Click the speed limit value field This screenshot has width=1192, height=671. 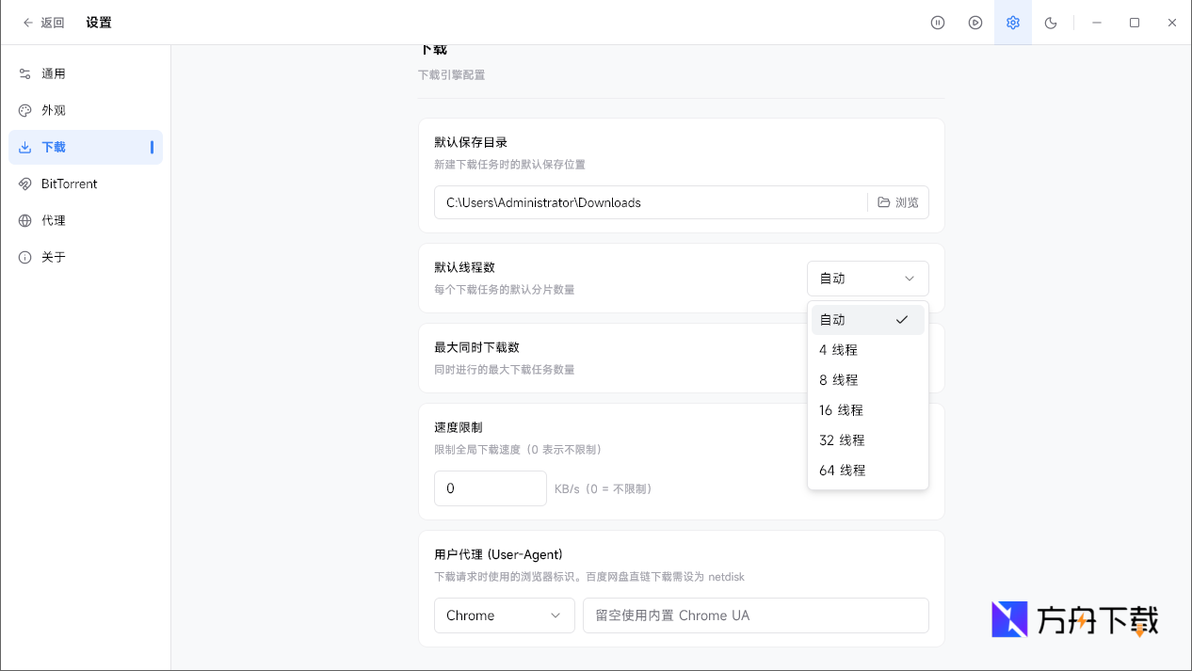tap(490, 487)
